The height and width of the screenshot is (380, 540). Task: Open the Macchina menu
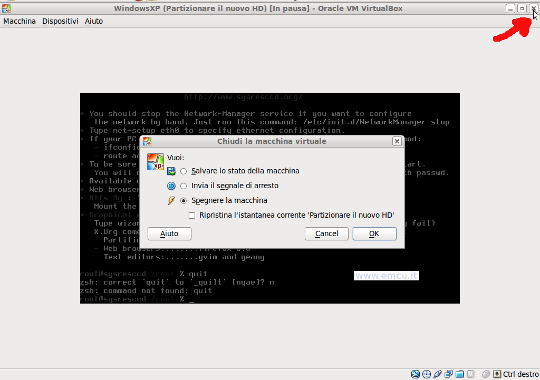point(20,21)
